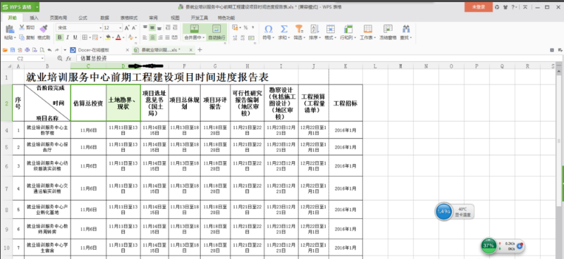Click the print icon in quick toolbar
The height and width of the screenshot is (259, 564).
click(27, 50)
